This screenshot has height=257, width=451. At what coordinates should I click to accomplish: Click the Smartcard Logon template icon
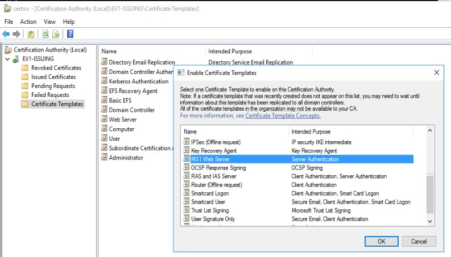point(187,193)
